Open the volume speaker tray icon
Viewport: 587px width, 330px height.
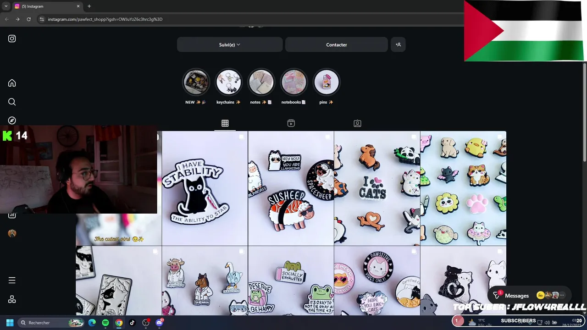pyautogui.click(x=547, y=323)
